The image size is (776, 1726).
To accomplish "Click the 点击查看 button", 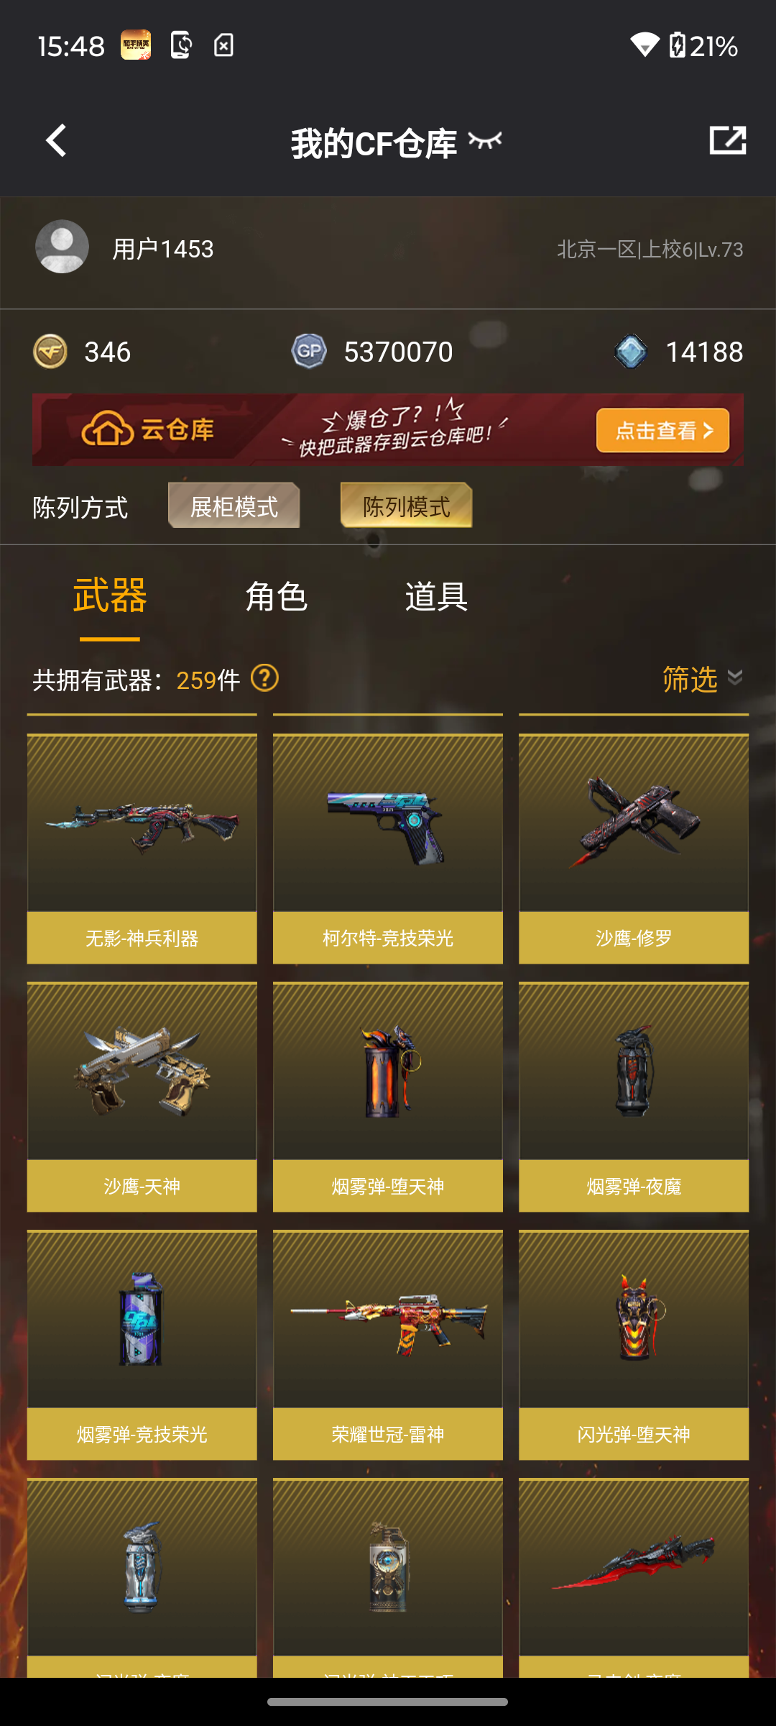I will pyautogui.click(x=662, y=430).
